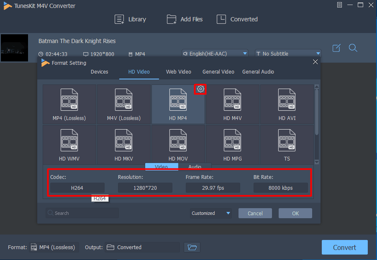The image size is (377, 260).
Task: Click the format list scrollbar thumb
Action: click(x=317, y=112)
